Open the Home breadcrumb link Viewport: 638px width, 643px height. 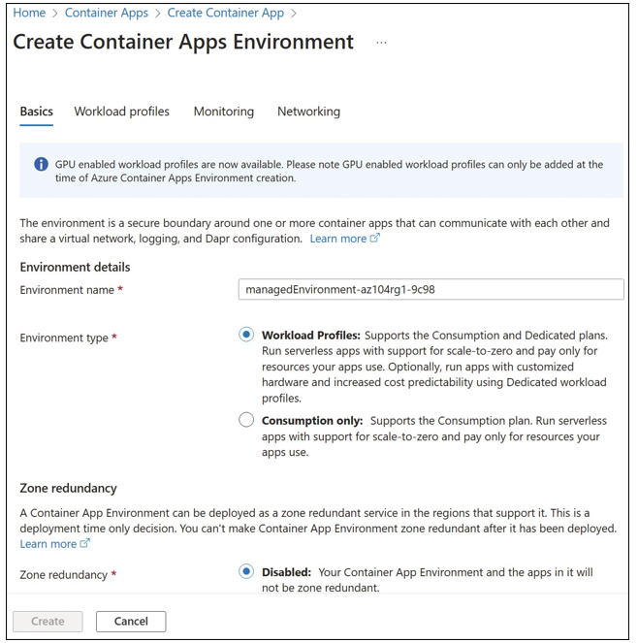[x=29, y=13]
